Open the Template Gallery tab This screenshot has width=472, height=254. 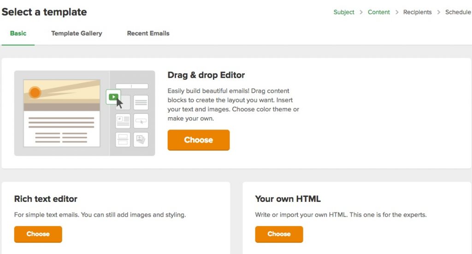tap(77, 33)
